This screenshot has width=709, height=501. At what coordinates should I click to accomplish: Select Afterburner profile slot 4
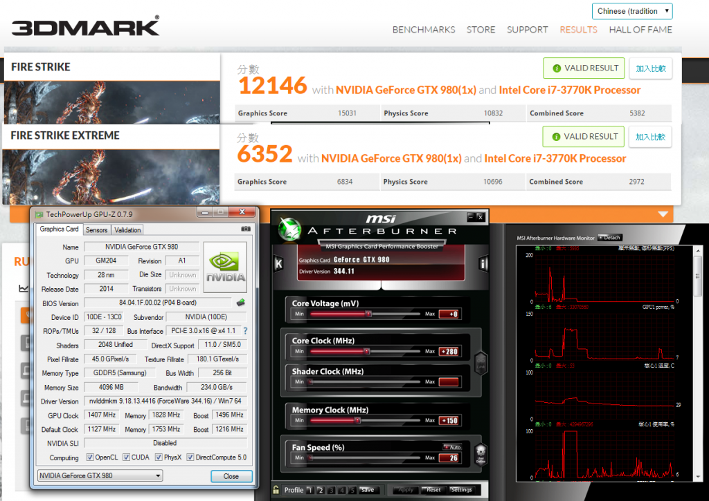[x=341, y=490]
